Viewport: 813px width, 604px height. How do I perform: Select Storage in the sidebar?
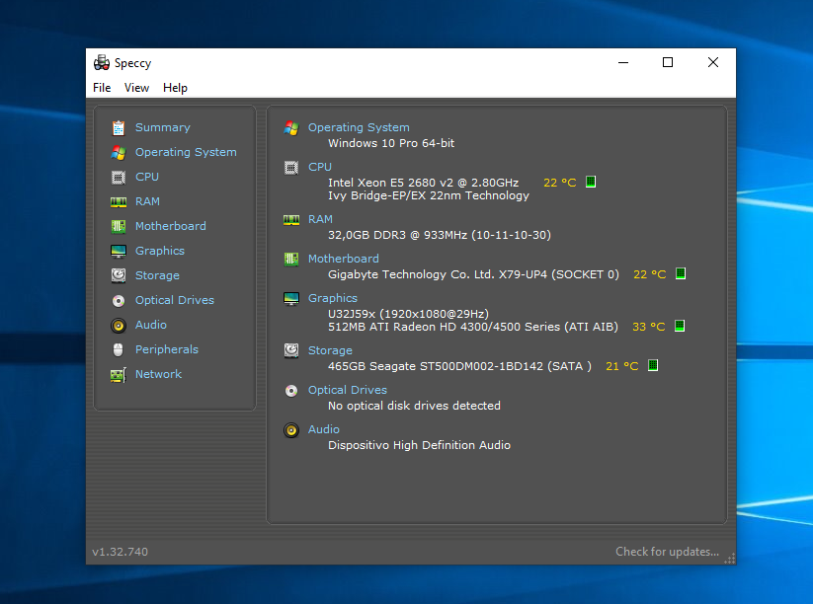tap(157, 275)
